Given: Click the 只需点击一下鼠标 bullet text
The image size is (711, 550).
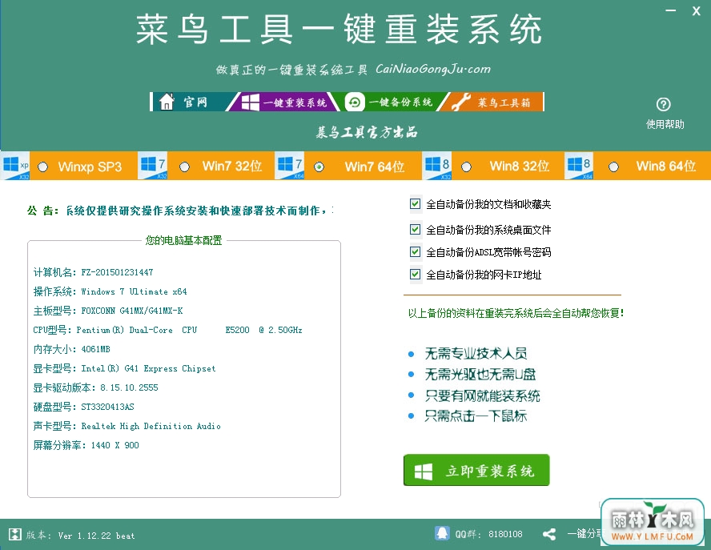Looking at the screenshot, I should (476, 416).
